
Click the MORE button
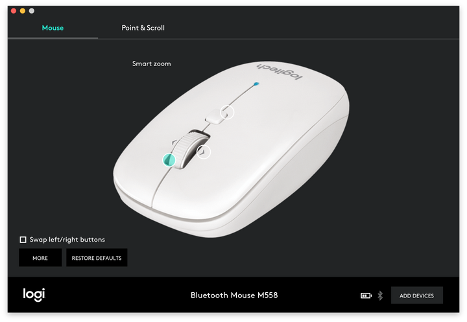40,258
